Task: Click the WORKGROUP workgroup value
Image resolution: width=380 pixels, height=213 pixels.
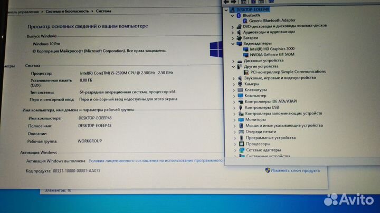Action: click(90, 141)
